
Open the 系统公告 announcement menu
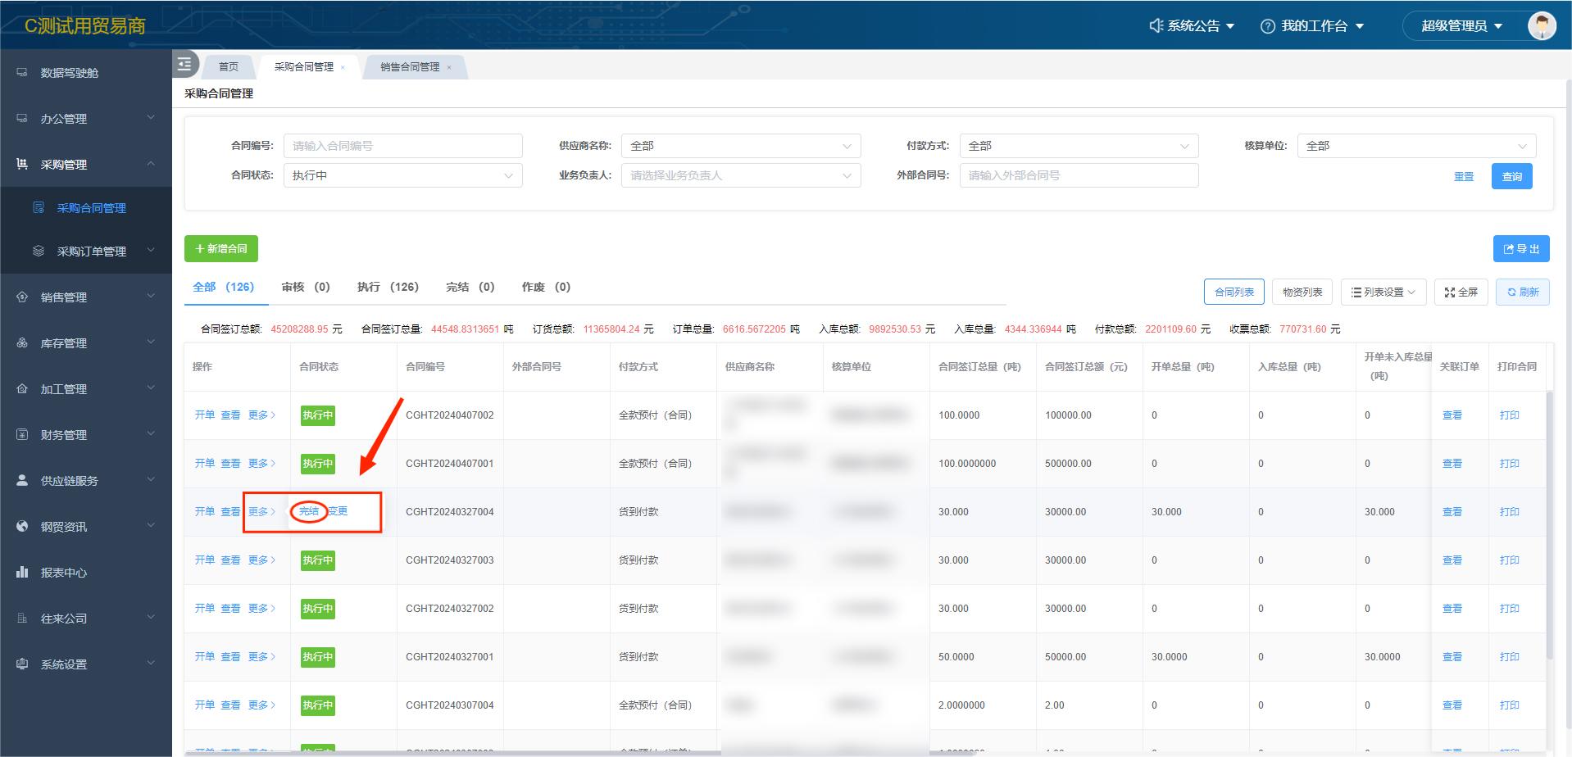1192,26
